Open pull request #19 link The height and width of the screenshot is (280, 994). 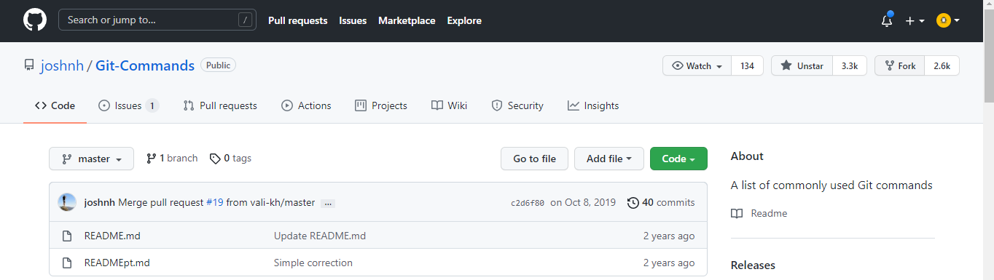pos(214,202)
